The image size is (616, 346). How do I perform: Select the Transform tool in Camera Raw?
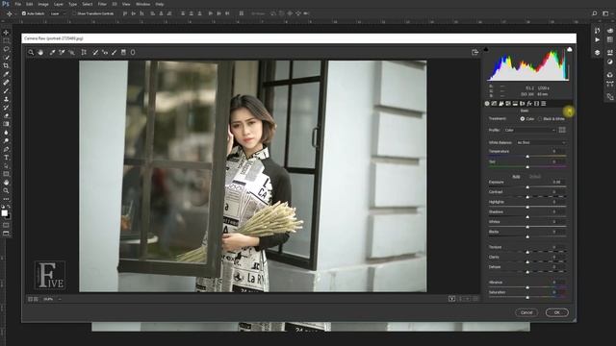tap(84, 52)
